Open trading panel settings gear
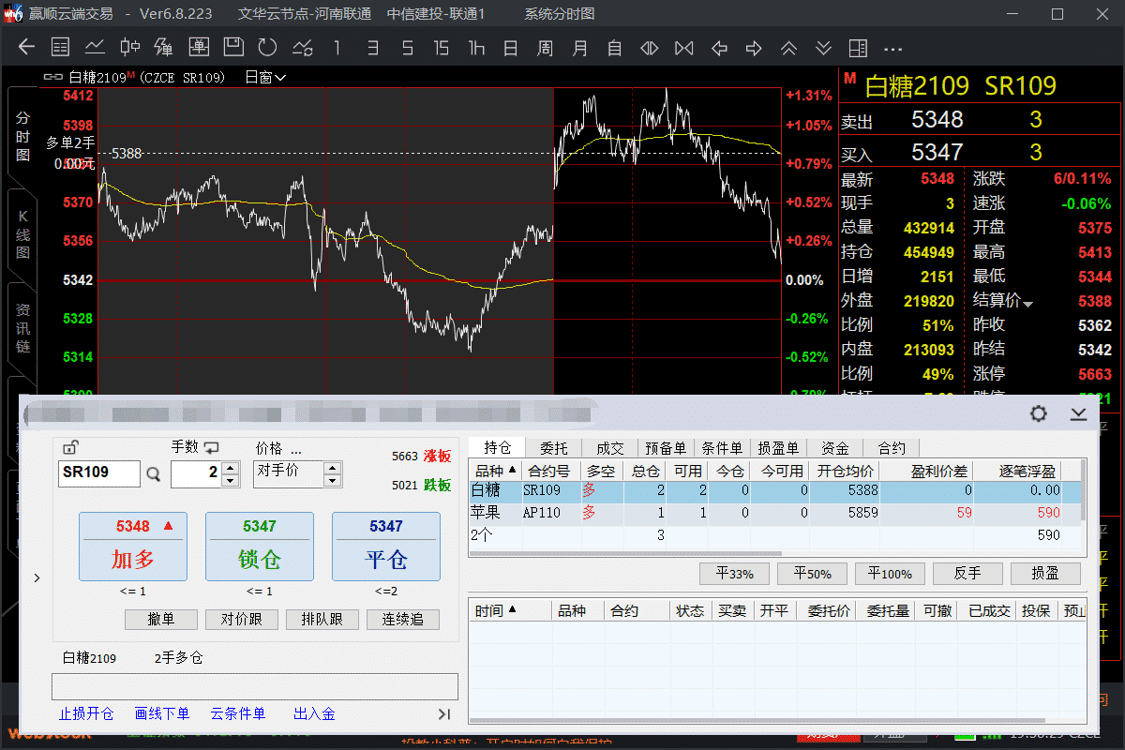 (x=1038, y=413)
